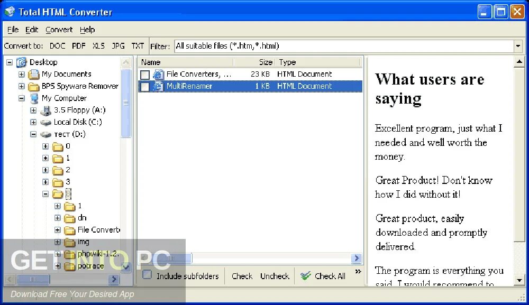Click the HTML icon of MultiRenamer file
Viewport: 529px width, 305px height.
pyautogui.click(x=158, y=86)
